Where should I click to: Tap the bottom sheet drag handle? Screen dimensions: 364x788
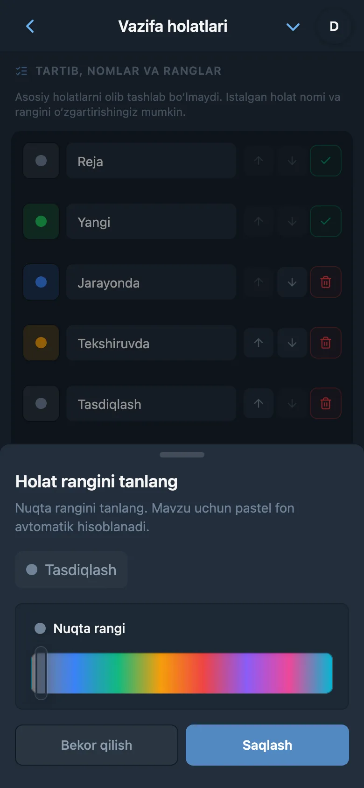[x=182, y=455]
